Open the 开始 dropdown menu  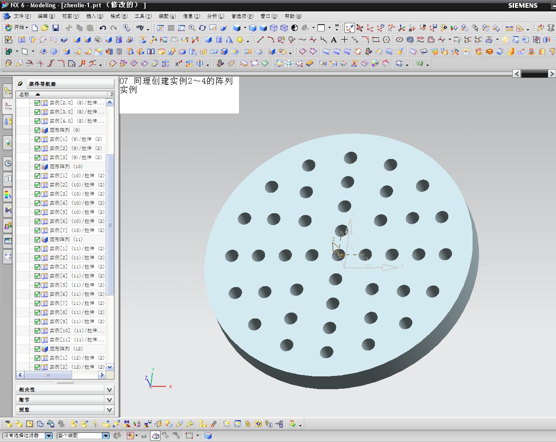[x=16, y=28]
